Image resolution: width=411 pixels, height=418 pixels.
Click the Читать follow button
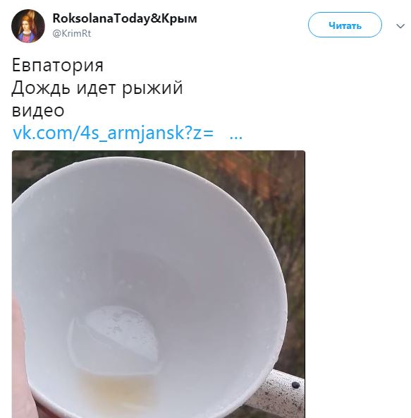pyautogui.click(x=345, y=25)
